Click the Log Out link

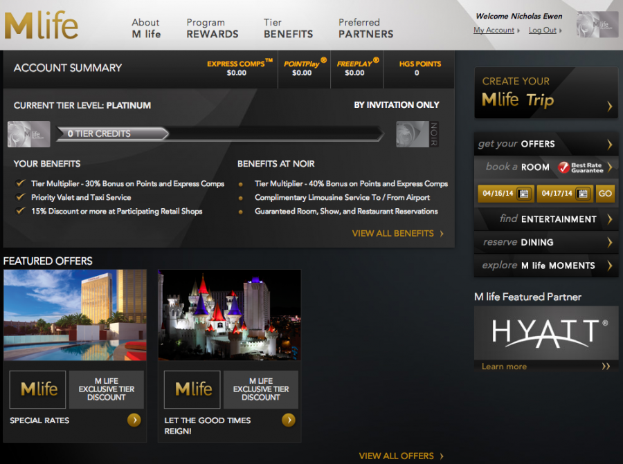click(543, 30)
